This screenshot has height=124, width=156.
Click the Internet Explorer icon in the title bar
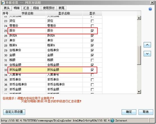pyautogui.click(x=3, y=3)
